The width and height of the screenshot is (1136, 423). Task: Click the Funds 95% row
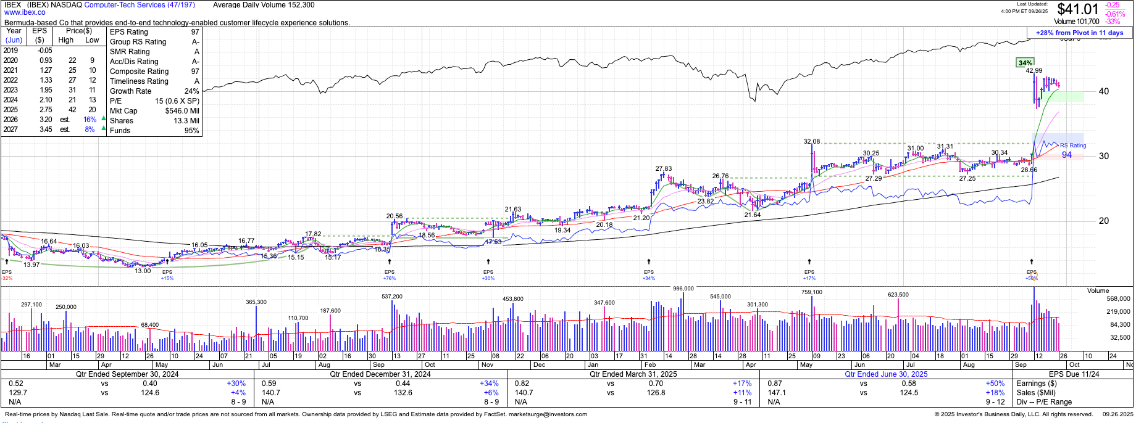tap(154, 131)
